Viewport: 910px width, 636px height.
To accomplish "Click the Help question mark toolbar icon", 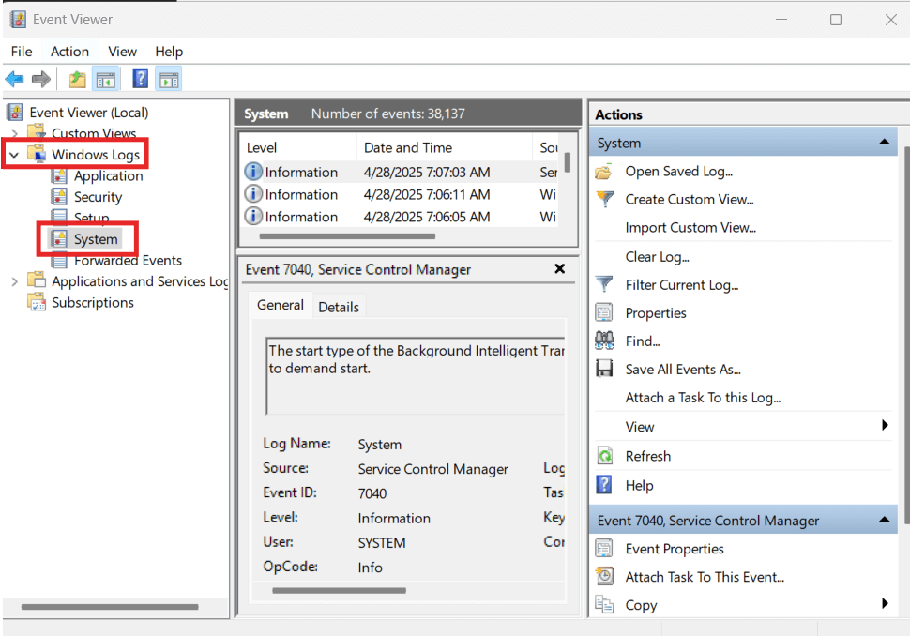I will [139, 79].
